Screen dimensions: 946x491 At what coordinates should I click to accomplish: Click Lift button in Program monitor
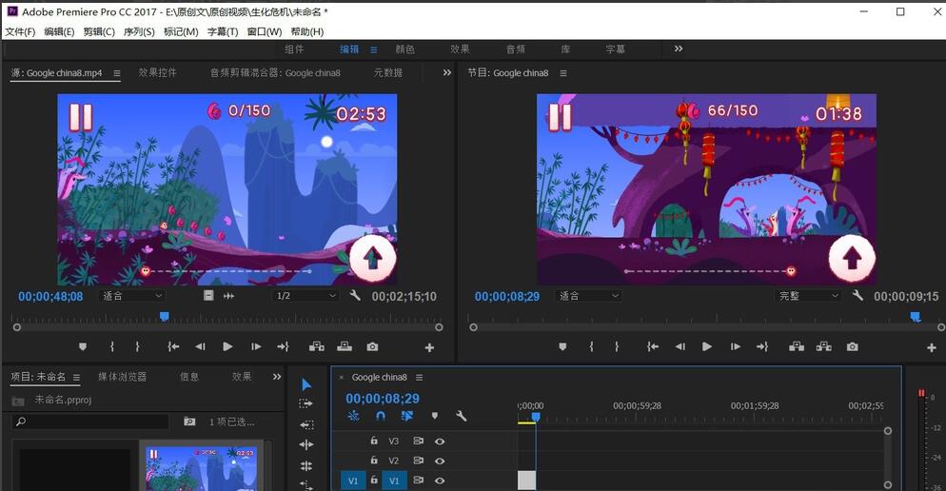tap(797, 346)
